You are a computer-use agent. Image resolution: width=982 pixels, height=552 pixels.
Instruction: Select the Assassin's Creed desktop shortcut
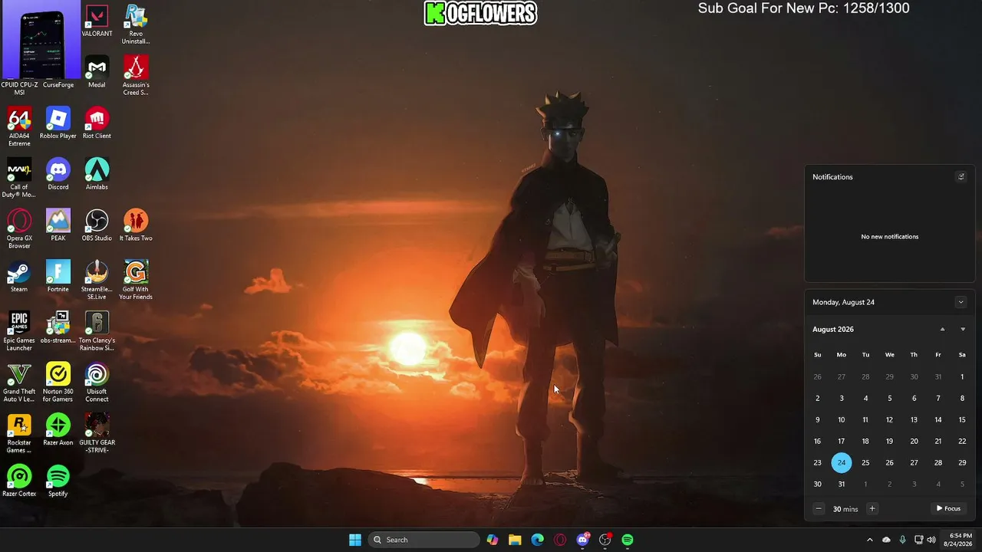136,76
